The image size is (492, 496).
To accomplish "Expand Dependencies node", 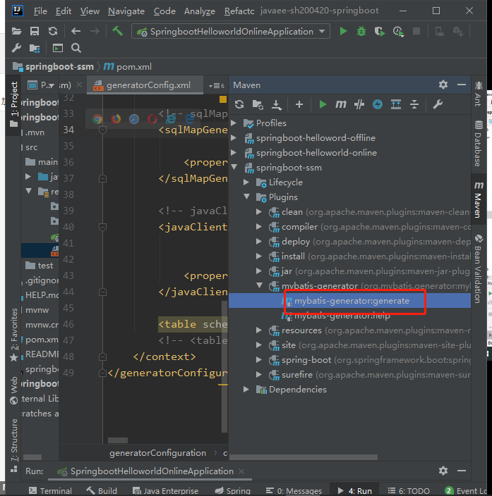I will click(246, 390).
